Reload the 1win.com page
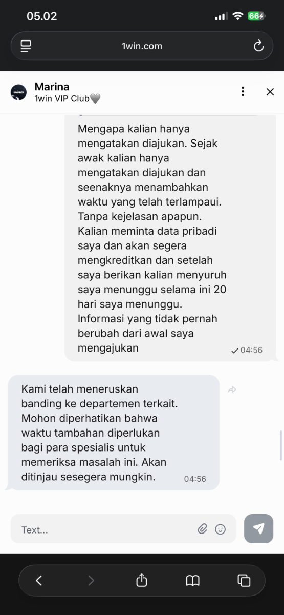Viewport: 284px width, 615px height. tap(258, 46)
